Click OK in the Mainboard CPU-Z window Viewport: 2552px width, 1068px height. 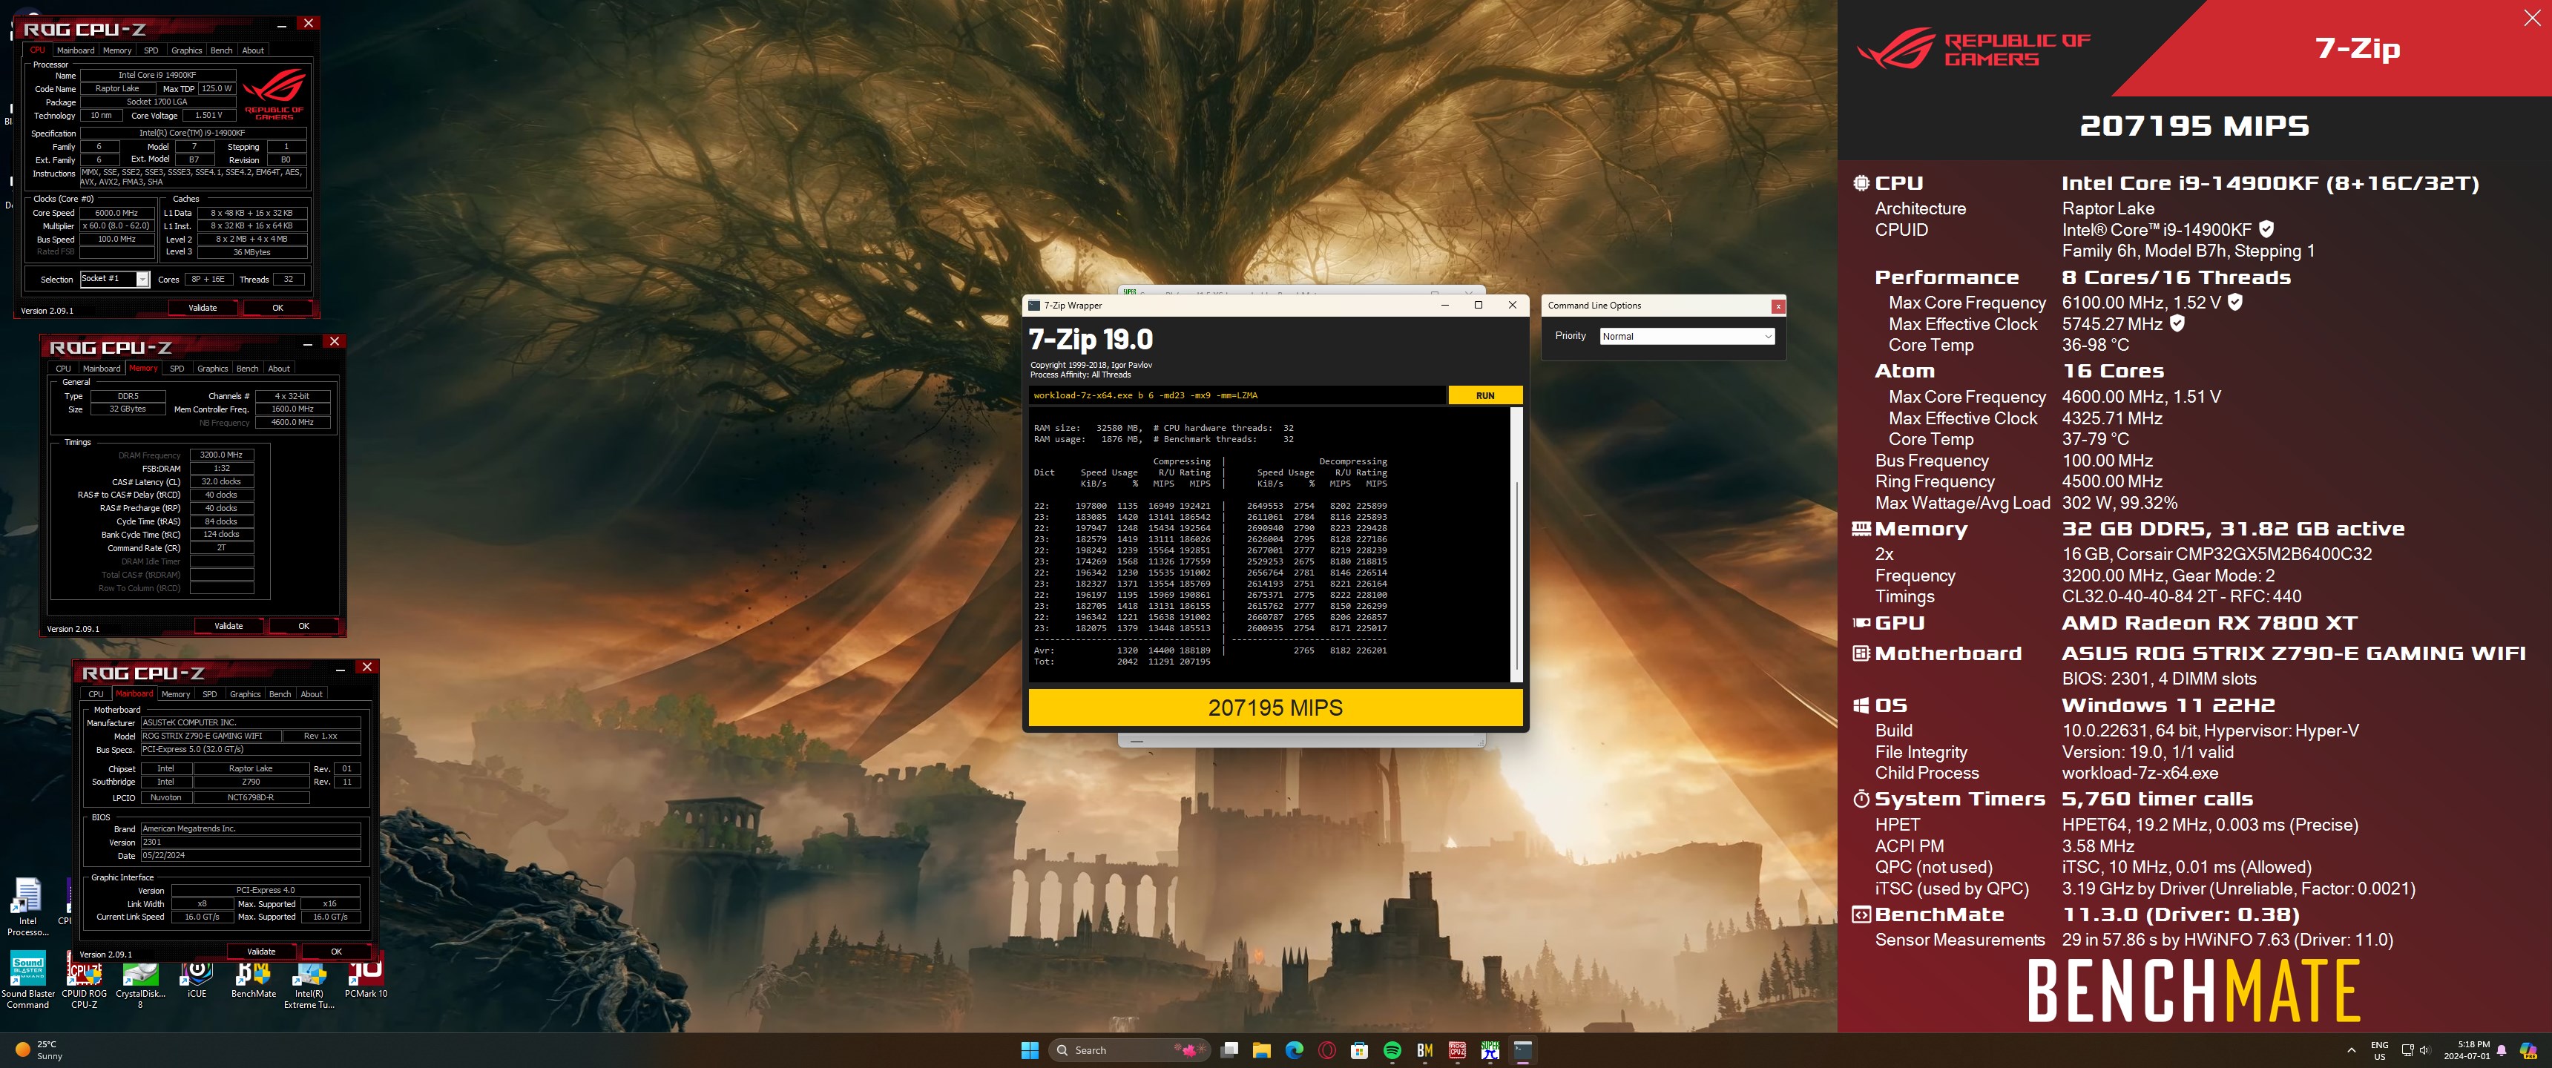[336, 952]
